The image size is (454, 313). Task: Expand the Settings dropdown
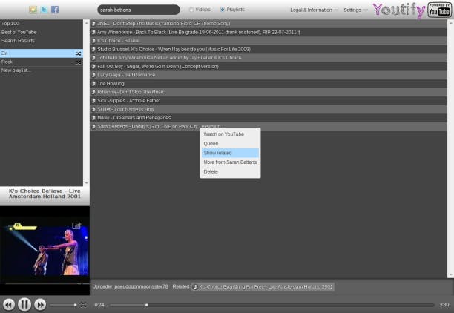[355, 10]
